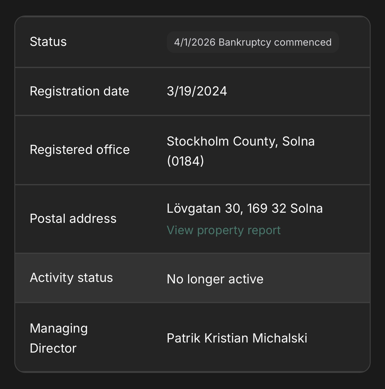
Task: Click the Patrik Kristian Michalski name
Action: click(x=237, y=338)
